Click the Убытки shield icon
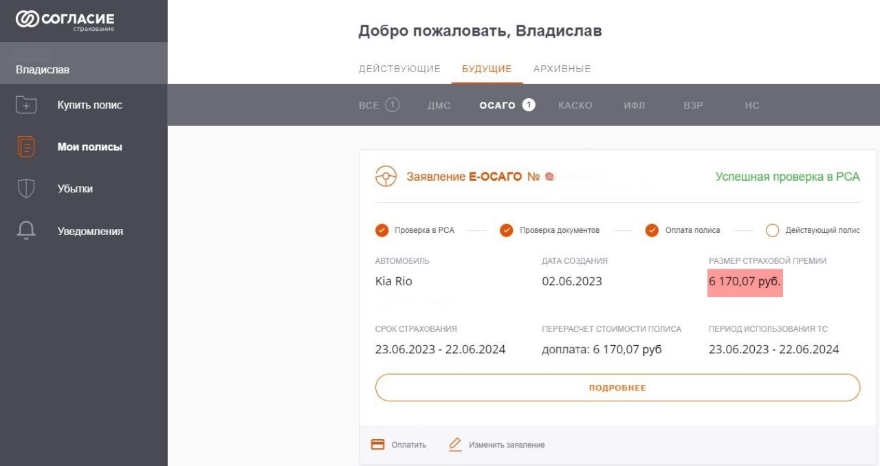This screenshot has height=466, width=880. tap(26, 188)
